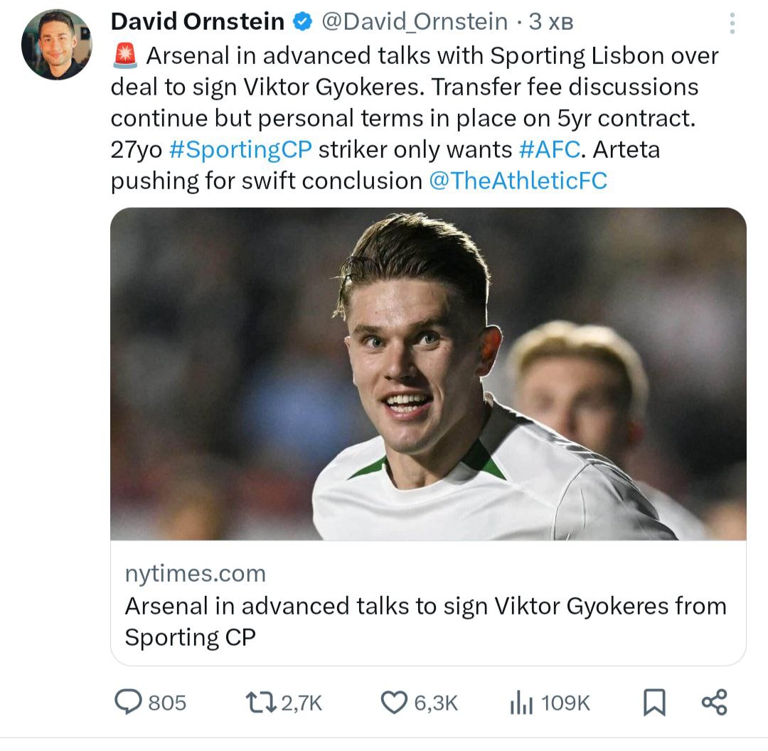Viewport: 768px width, 751px height.
Task: Open the @David_Ornstein handle link
Action: tap(415, 23)
